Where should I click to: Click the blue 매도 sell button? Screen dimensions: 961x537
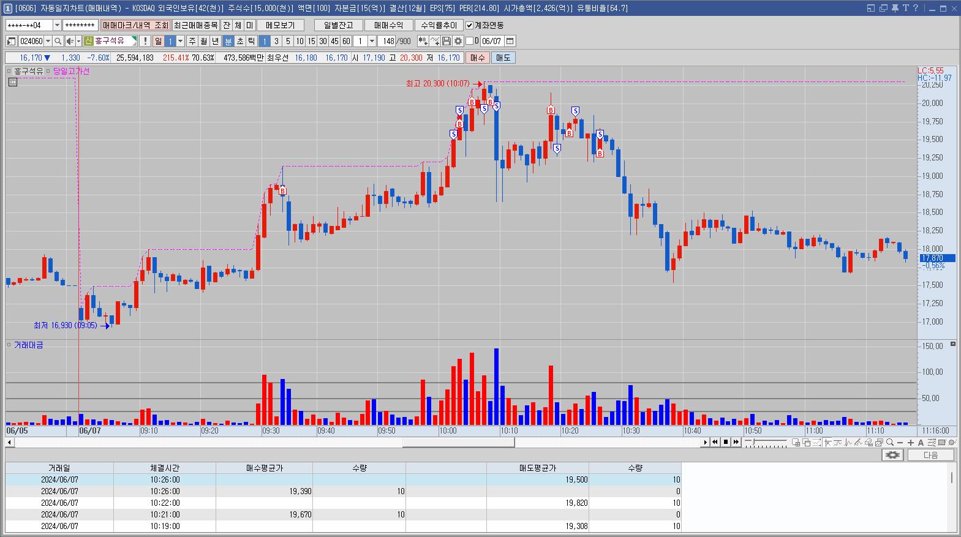click(503, 58)
